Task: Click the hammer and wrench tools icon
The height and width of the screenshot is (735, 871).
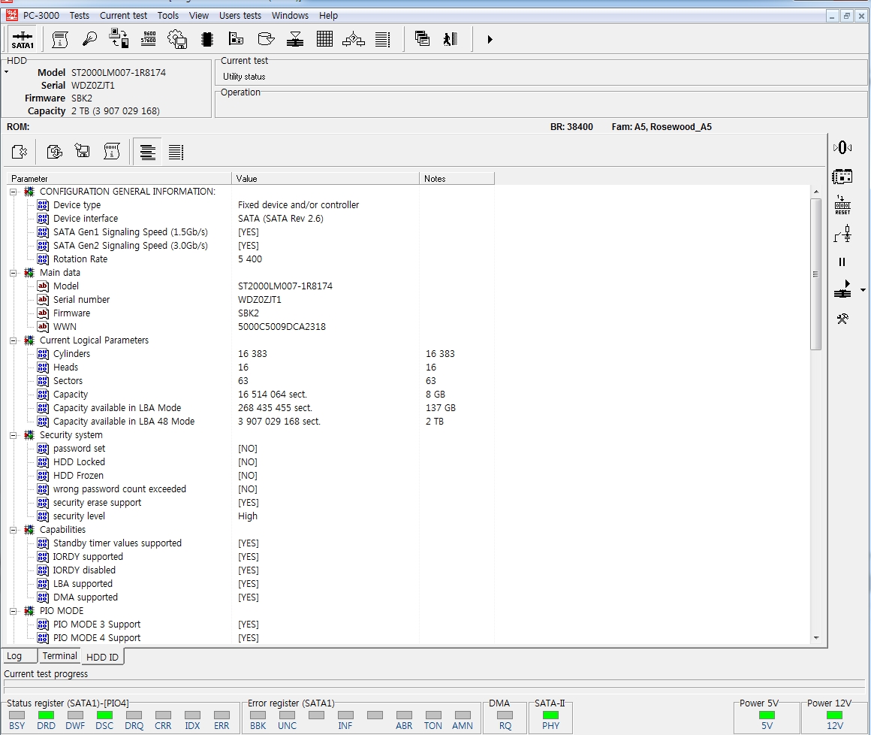Action: point(842,319)
